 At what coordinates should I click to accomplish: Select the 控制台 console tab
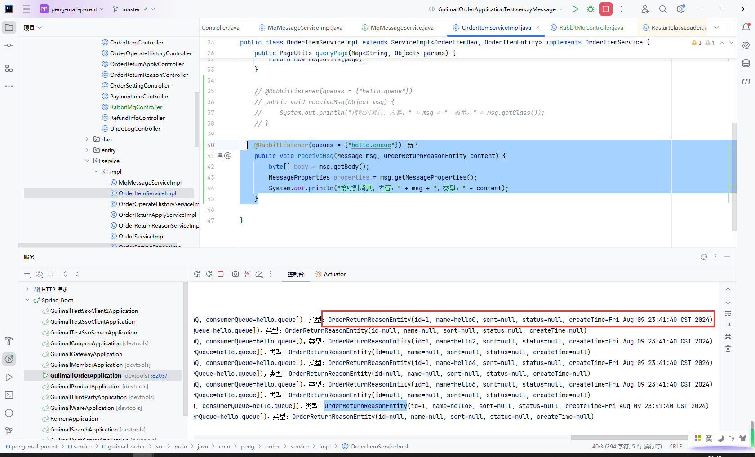click(296, 274)
